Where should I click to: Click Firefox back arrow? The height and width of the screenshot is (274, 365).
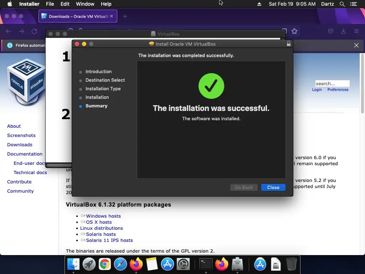(x=9, y=31)
